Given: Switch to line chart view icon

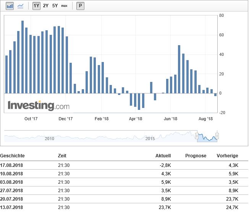Looking at the screenshot, I should pyautogui.click(x=20, y=6).
